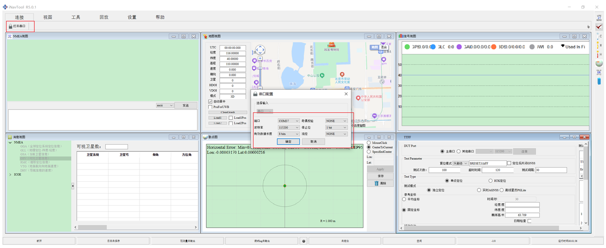
Task: Open the 回放 menu
Action: (104, 17)
